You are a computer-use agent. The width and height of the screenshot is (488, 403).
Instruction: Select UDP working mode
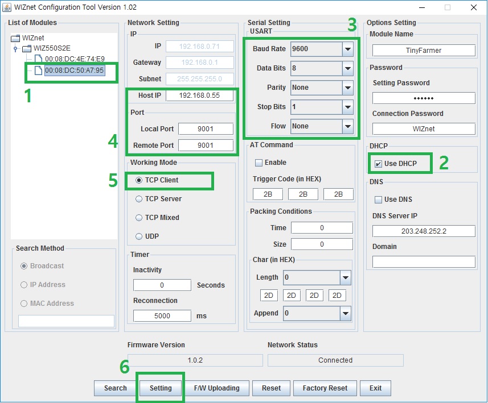point(139,236)
